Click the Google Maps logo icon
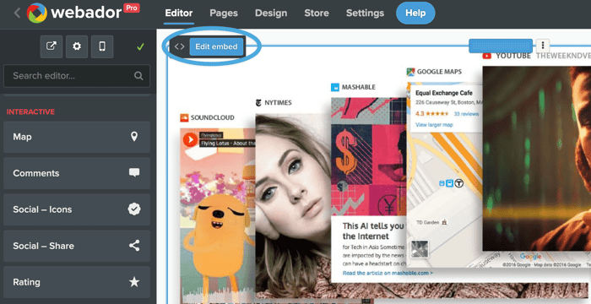The height and width of the screenshot is (304, 591). click(410, 72)
